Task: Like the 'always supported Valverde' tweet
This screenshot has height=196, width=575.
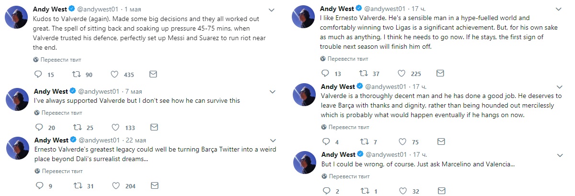Action: pos(115,127)
